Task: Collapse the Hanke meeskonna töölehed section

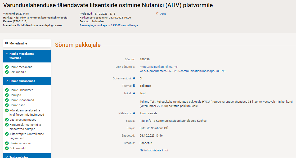Action: pos(7,54)
